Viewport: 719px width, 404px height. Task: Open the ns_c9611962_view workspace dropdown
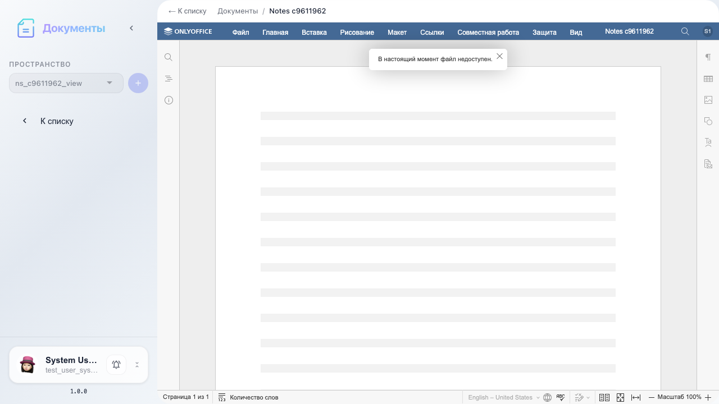tap(66, 83)
